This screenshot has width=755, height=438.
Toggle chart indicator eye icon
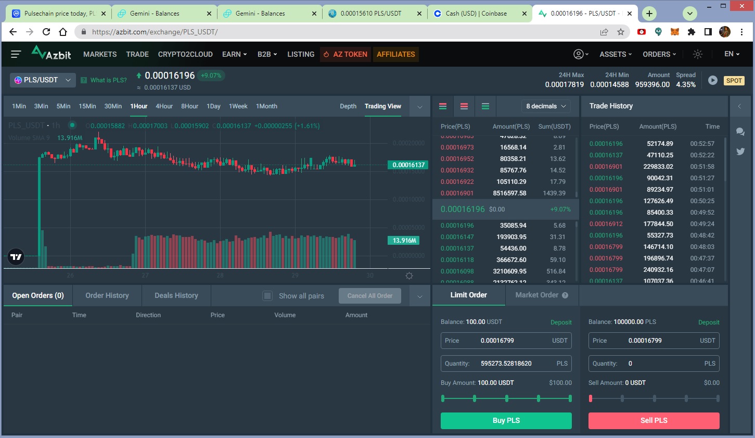72,125
